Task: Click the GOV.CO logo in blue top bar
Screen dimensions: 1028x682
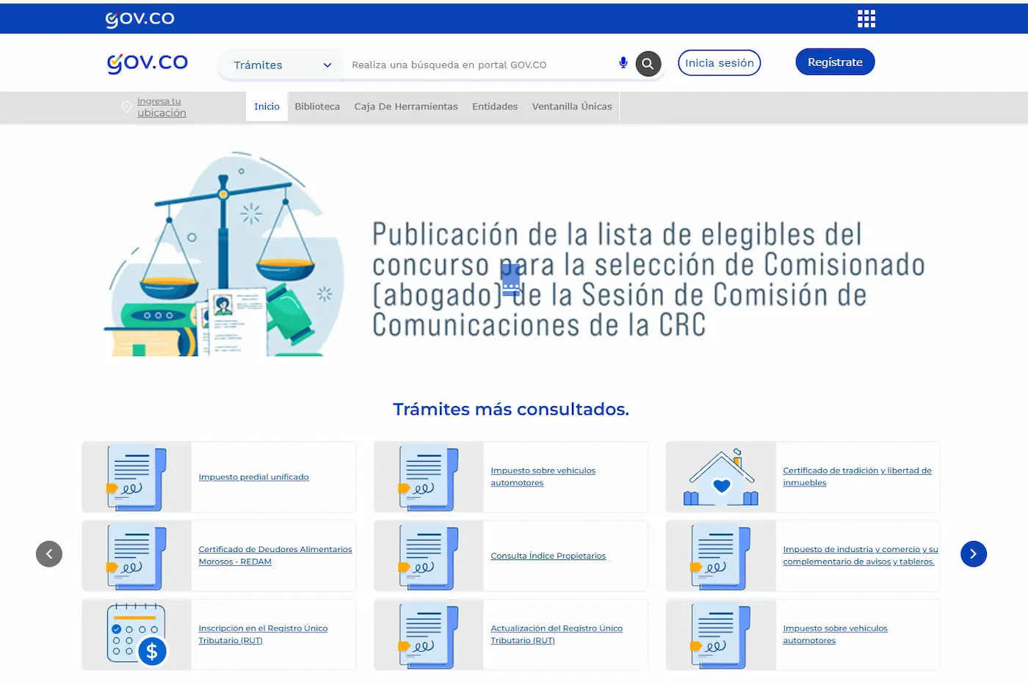Action: point(140,19)
